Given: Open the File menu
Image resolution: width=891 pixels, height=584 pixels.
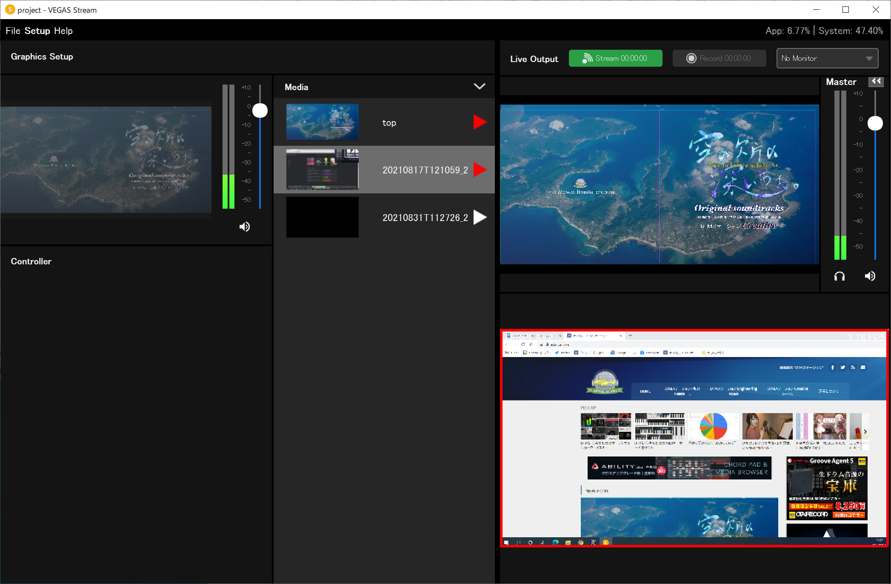Looking at the screenshot, I should click(13, 31).
